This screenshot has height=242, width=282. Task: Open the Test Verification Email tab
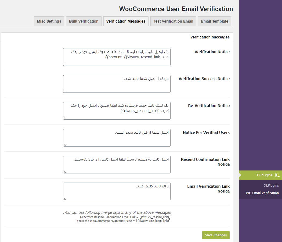pos(173,21)
